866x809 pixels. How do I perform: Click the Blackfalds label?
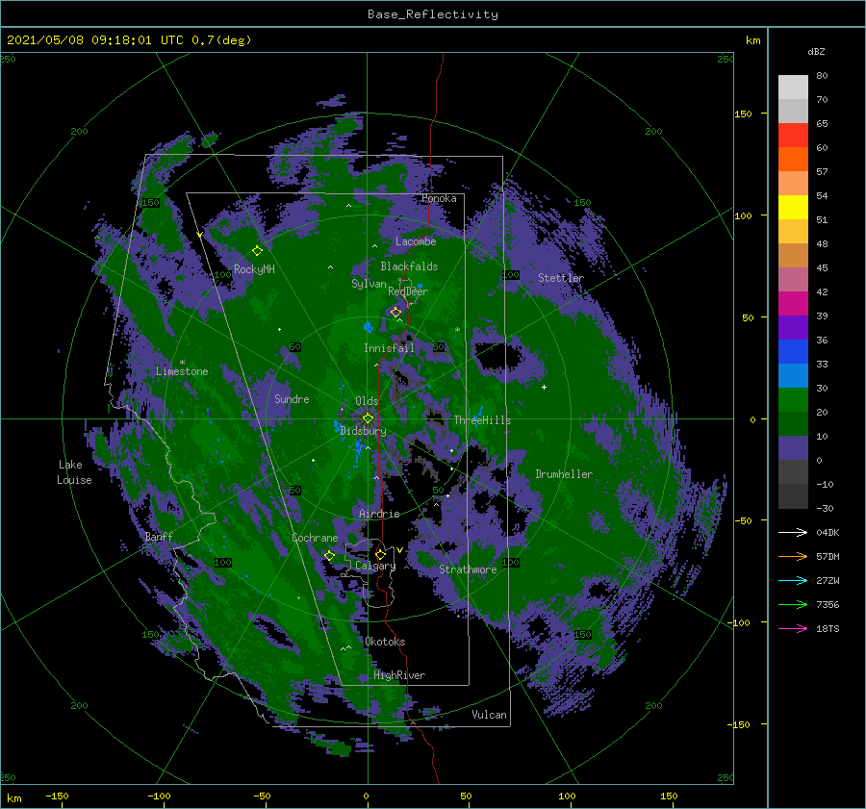409,266
